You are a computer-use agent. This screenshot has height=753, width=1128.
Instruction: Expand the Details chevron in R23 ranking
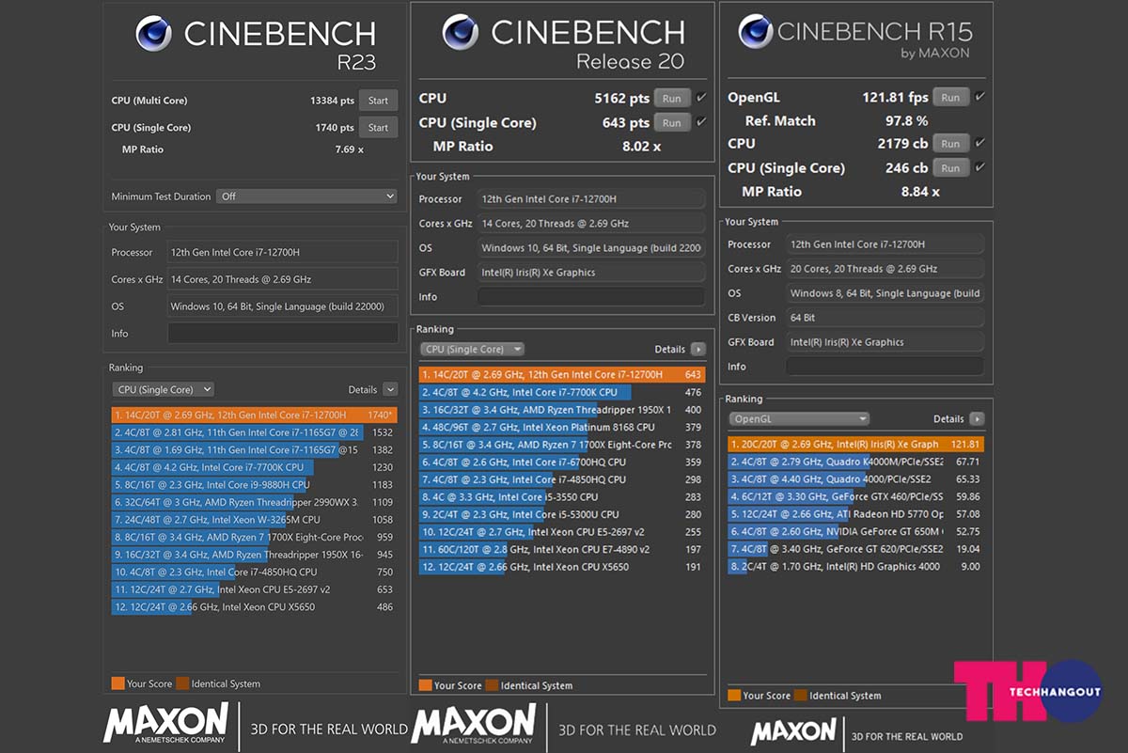click(390, 389)
